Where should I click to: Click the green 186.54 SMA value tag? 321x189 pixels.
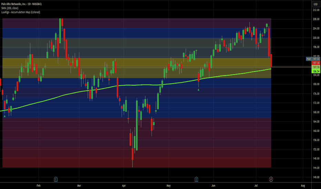pos(316,71)
